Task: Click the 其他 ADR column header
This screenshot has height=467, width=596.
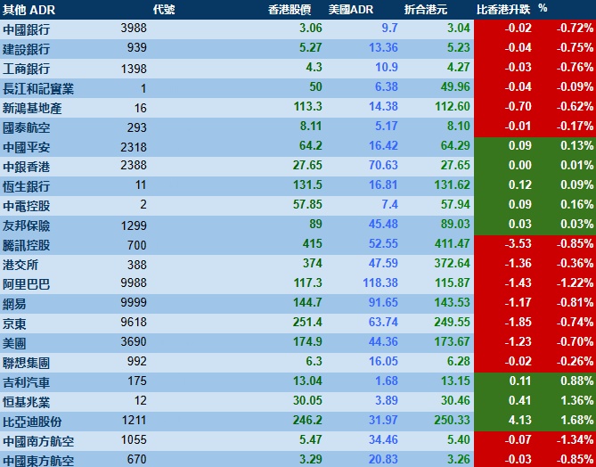Action: 29,10
